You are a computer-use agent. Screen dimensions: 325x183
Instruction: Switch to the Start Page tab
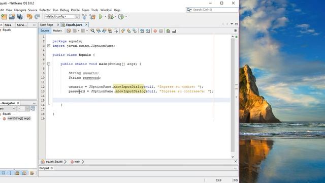pyautogui.click(x=46, y=25)
